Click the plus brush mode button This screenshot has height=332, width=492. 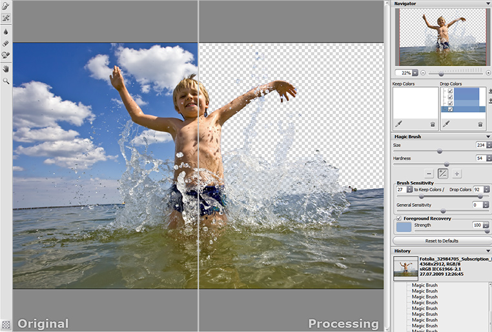pos(457,174)
